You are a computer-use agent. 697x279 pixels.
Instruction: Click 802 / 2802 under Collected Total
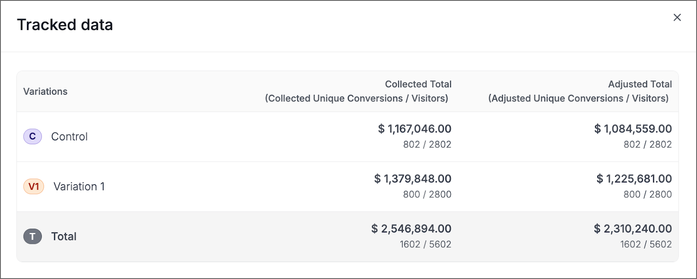point(427,144)
